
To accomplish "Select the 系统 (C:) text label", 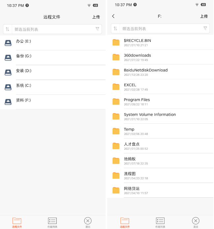I will pyautogui.click(x=23, y=86).
